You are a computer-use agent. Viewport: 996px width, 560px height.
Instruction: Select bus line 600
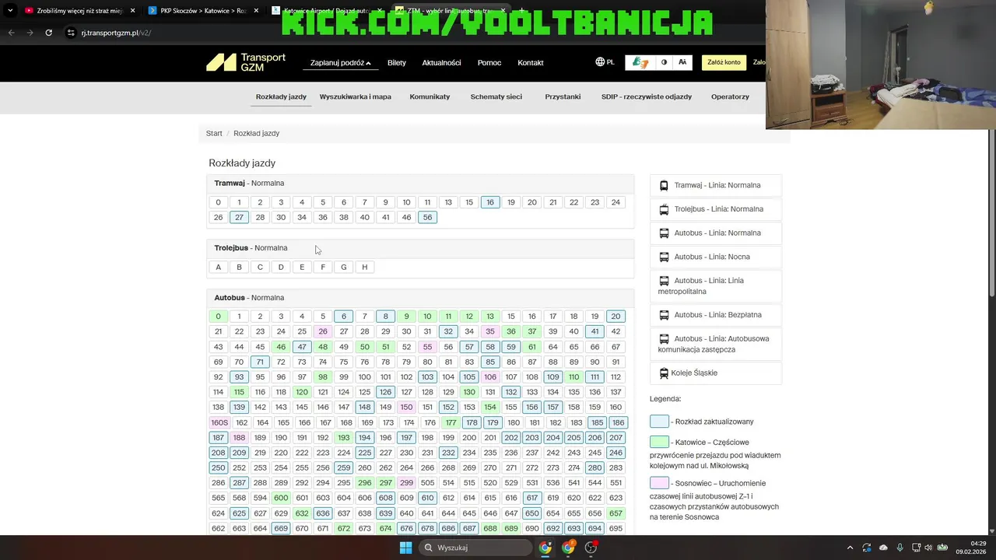tap(281, 498)
